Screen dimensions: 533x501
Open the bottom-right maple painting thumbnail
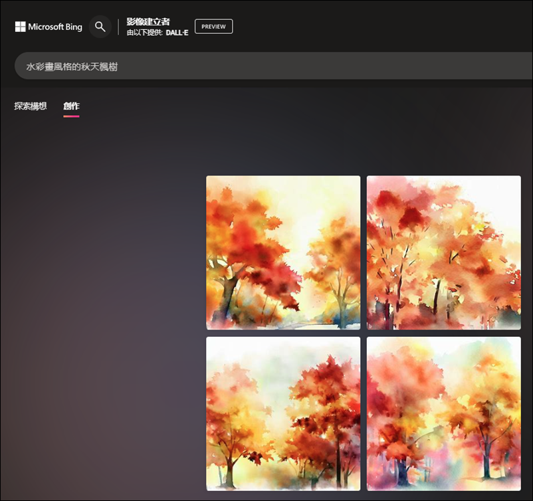click(443, 414)
